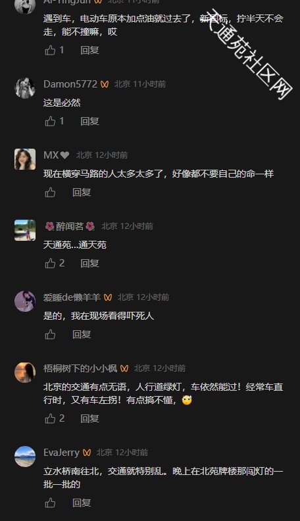Click the badge icon beside Damon5772
This screenshot has width=300, height=521.
click(105, 84)
